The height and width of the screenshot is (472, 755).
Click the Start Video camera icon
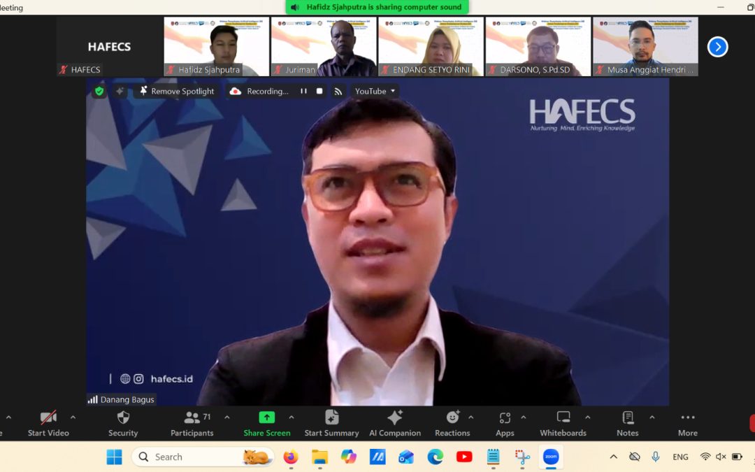tap(48, 417)
